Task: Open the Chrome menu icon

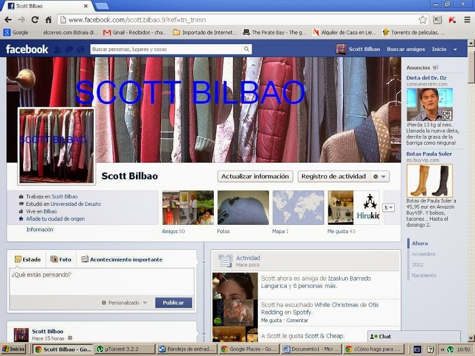Action: [467, 20]
